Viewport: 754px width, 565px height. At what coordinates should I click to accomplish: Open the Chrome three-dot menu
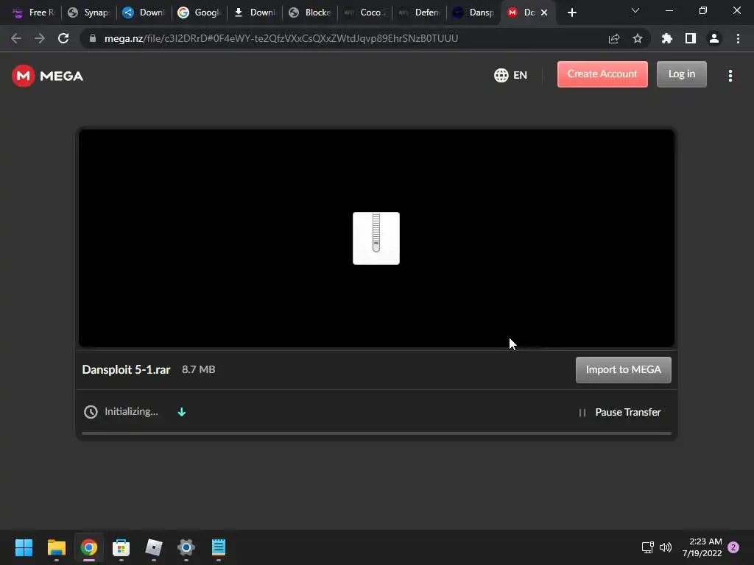pyautogui.click(x=738, y=38)
